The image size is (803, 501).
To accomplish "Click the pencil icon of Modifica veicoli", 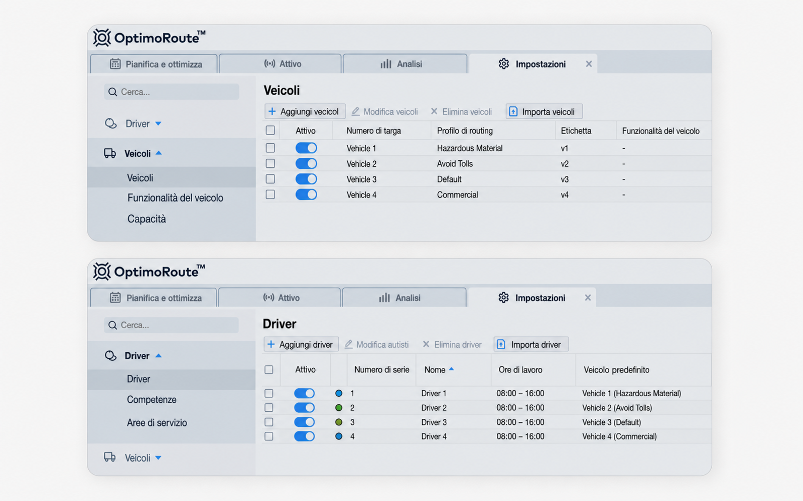I will (x=355, y=111).
